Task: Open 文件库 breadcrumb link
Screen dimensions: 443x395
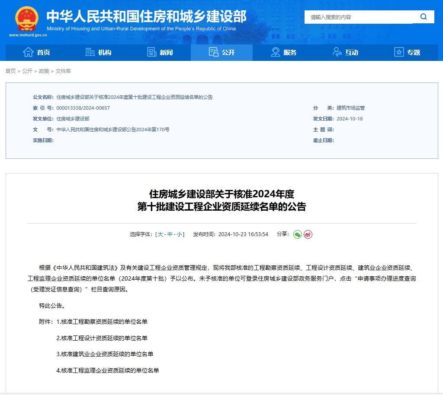Action: coord(63,71)
